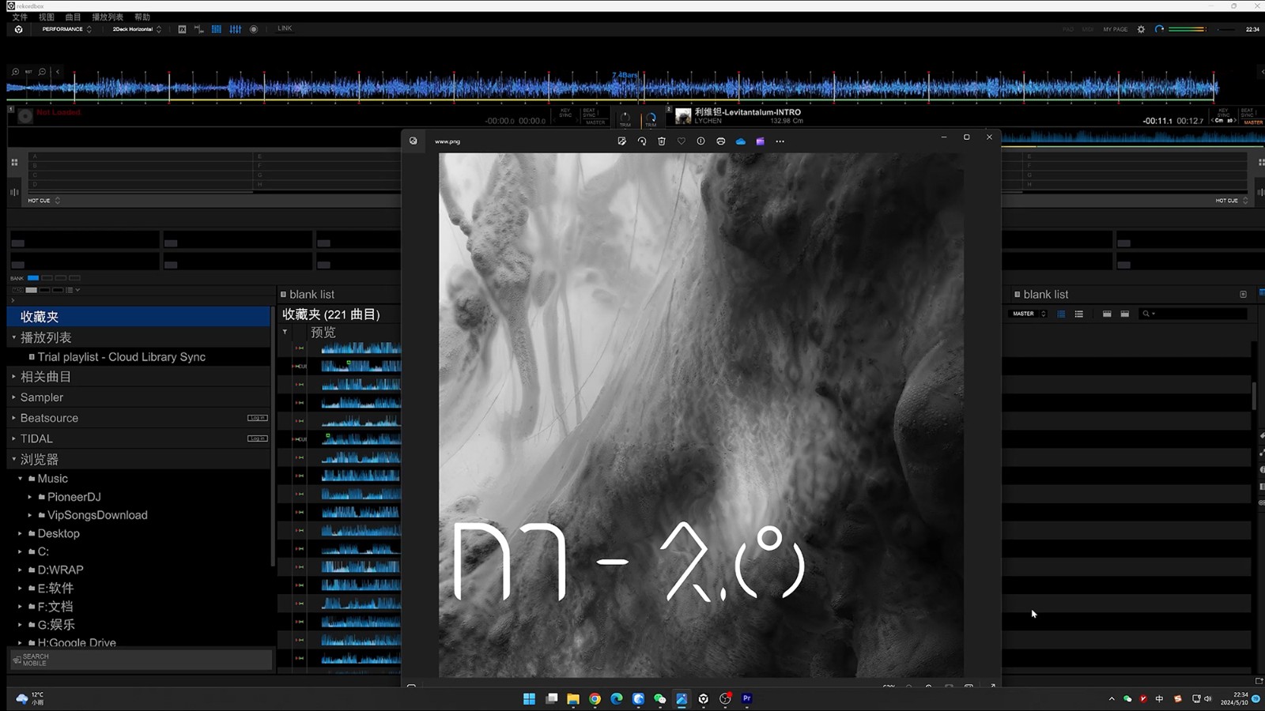The height and width of the screenshot is (711, 1265).
Task: Open Google Chrome from the taskbar
Action: (x=595, y=698)
